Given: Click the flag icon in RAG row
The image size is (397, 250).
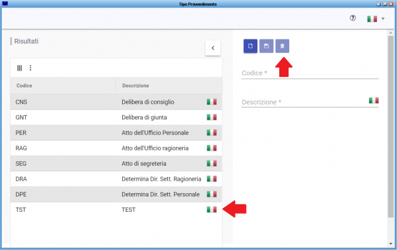Looking at the screenshot, I should [212, 148].
